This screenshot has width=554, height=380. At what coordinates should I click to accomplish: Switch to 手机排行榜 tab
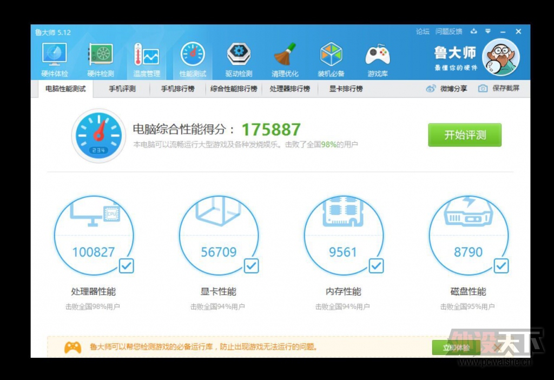click(x=177, y=89)
